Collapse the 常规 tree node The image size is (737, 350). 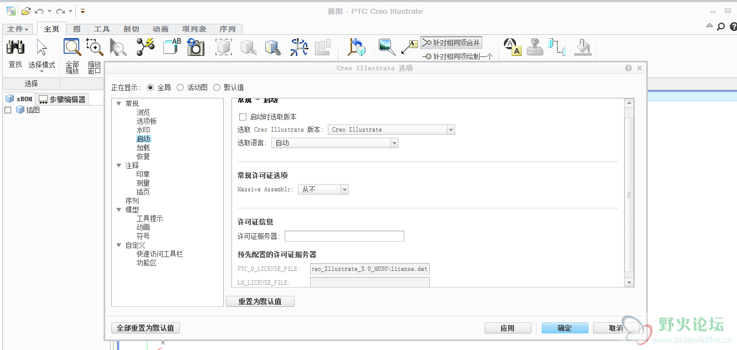tap(118, 103)
